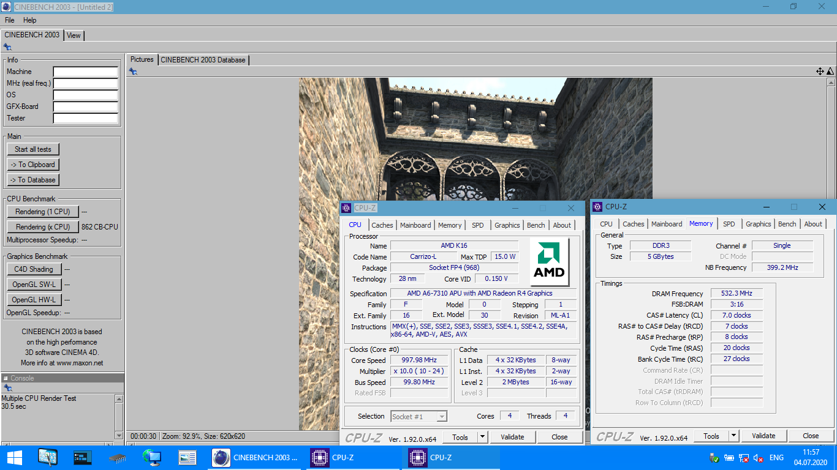
Task: Select the CINEBENCH 2003 main tab
Action: tap(32, 35)
